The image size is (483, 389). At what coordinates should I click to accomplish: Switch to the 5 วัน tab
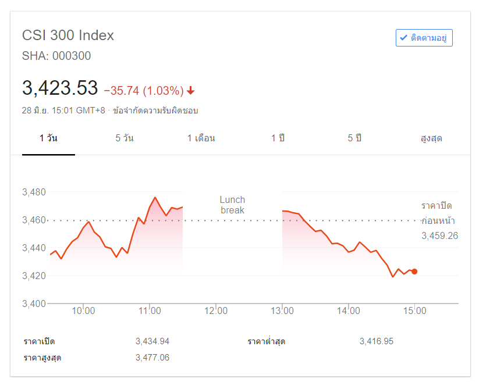coord(125,138)
